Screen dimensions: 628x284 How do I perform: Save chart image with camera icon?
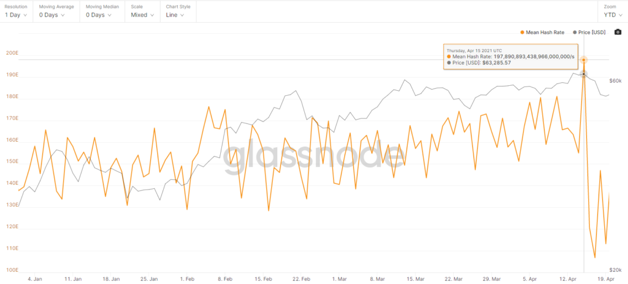[x=618, y=32]
